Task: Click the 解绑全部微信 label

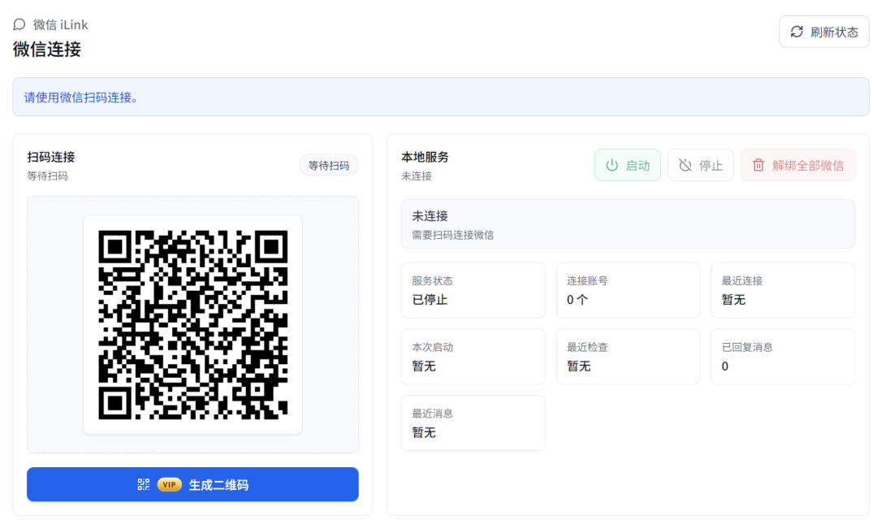Action: pos(808,165)
